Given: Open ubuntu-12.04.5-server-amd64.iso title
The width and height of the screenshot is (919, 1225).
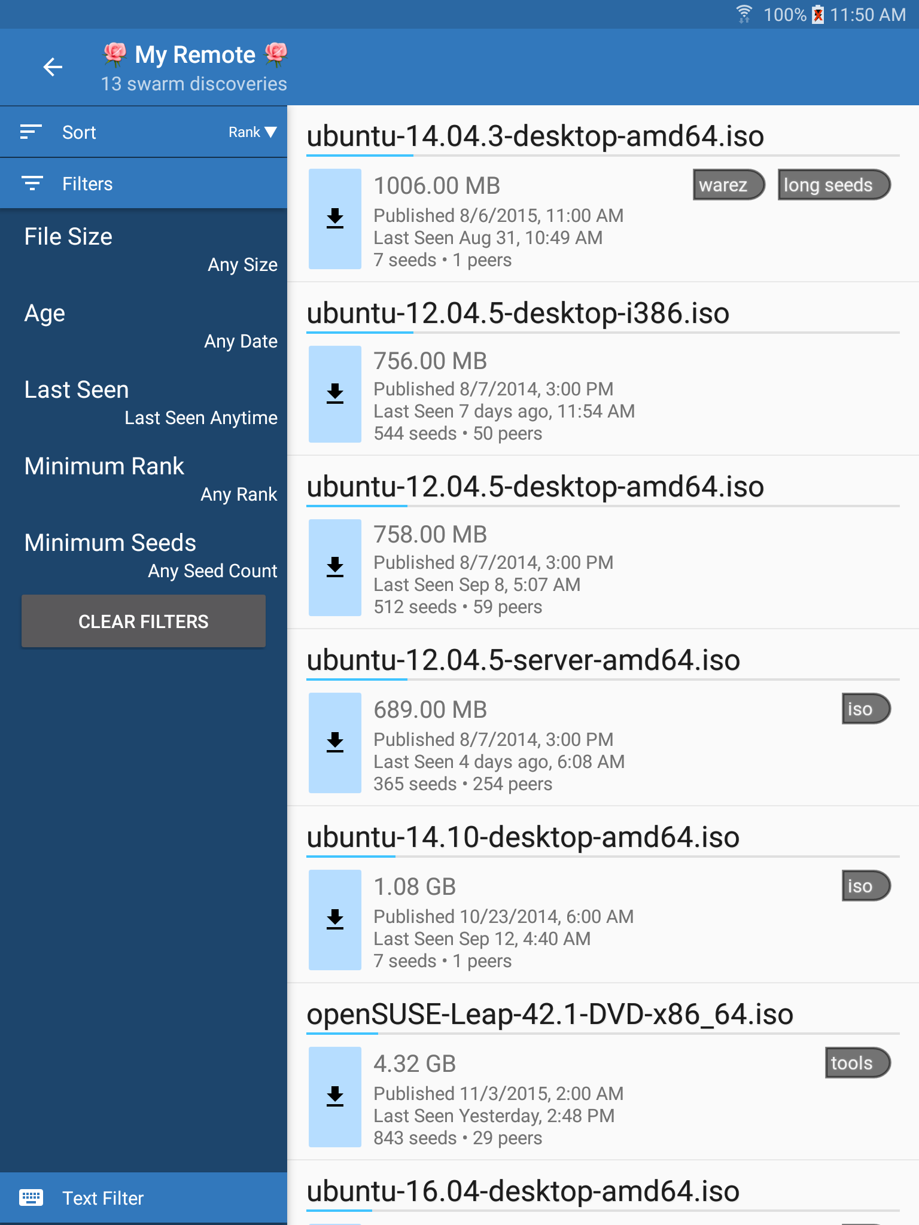Looking at the screenshot, I should [524, 660].
